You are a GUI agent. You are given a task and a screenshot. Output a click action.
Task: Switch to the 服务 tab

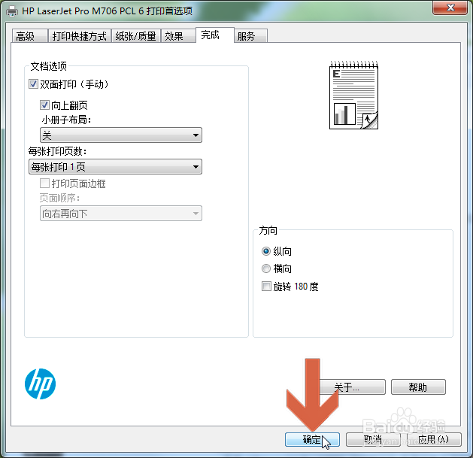click(x=250, y=36)
